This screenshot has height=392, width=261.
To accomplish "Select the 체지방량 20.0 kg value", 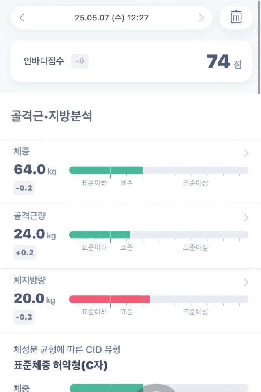I will (x=34, y=299).
